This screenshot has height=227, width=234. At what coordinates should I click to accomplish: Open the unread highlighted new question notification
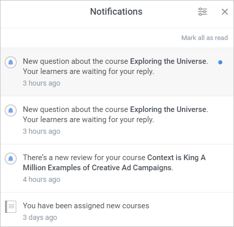[117, 72]
